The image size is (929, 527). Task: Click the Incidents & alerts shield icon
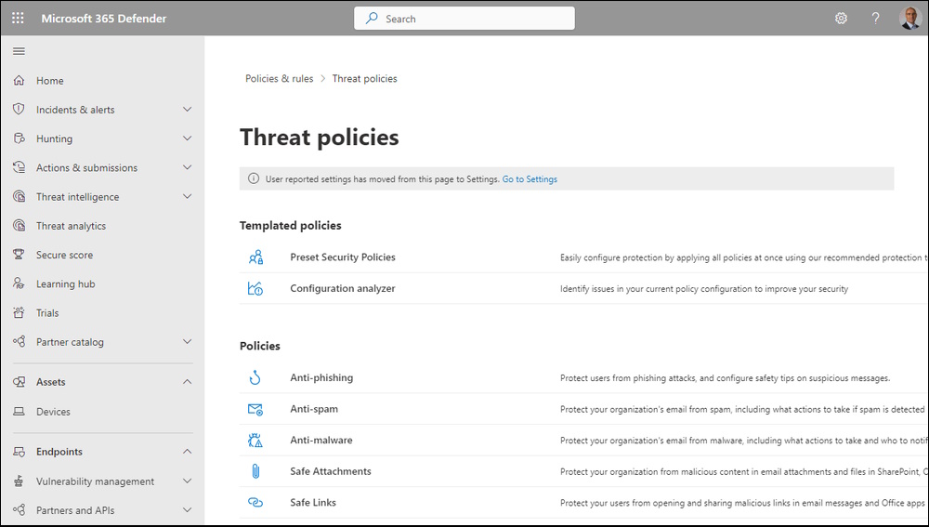point(19,109)
